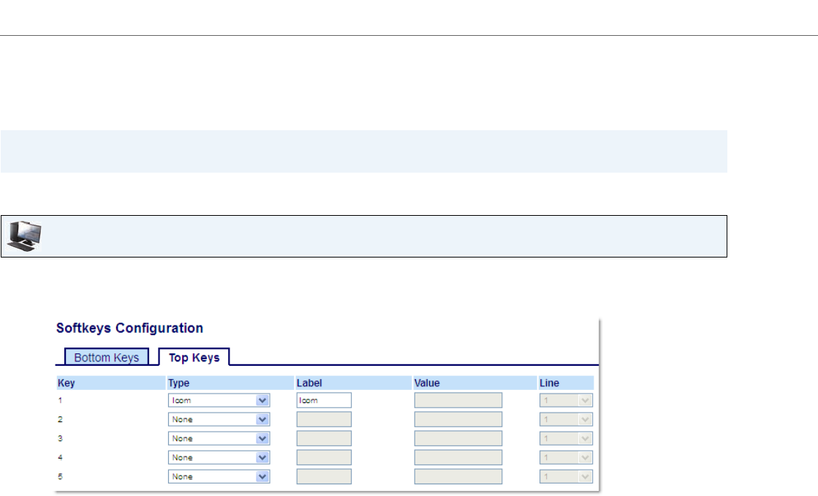Expand the Type dropdown for key 3

click(219, 438)
